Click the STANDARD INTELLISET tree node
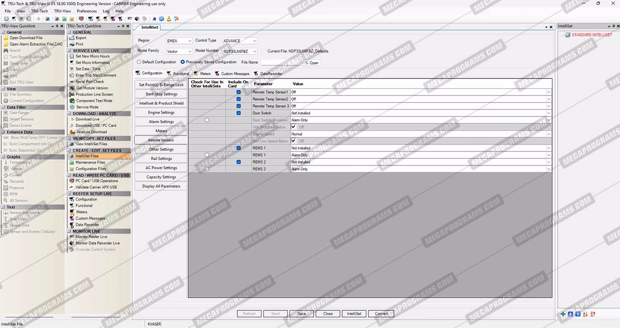The height and width of the screenshot is (328, 620). pyautogui.click(x=592, y=35)
